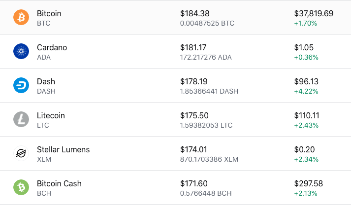Click the $184.38 Bitcoin balance
351x209 pixels.
(x=195, y=13)
